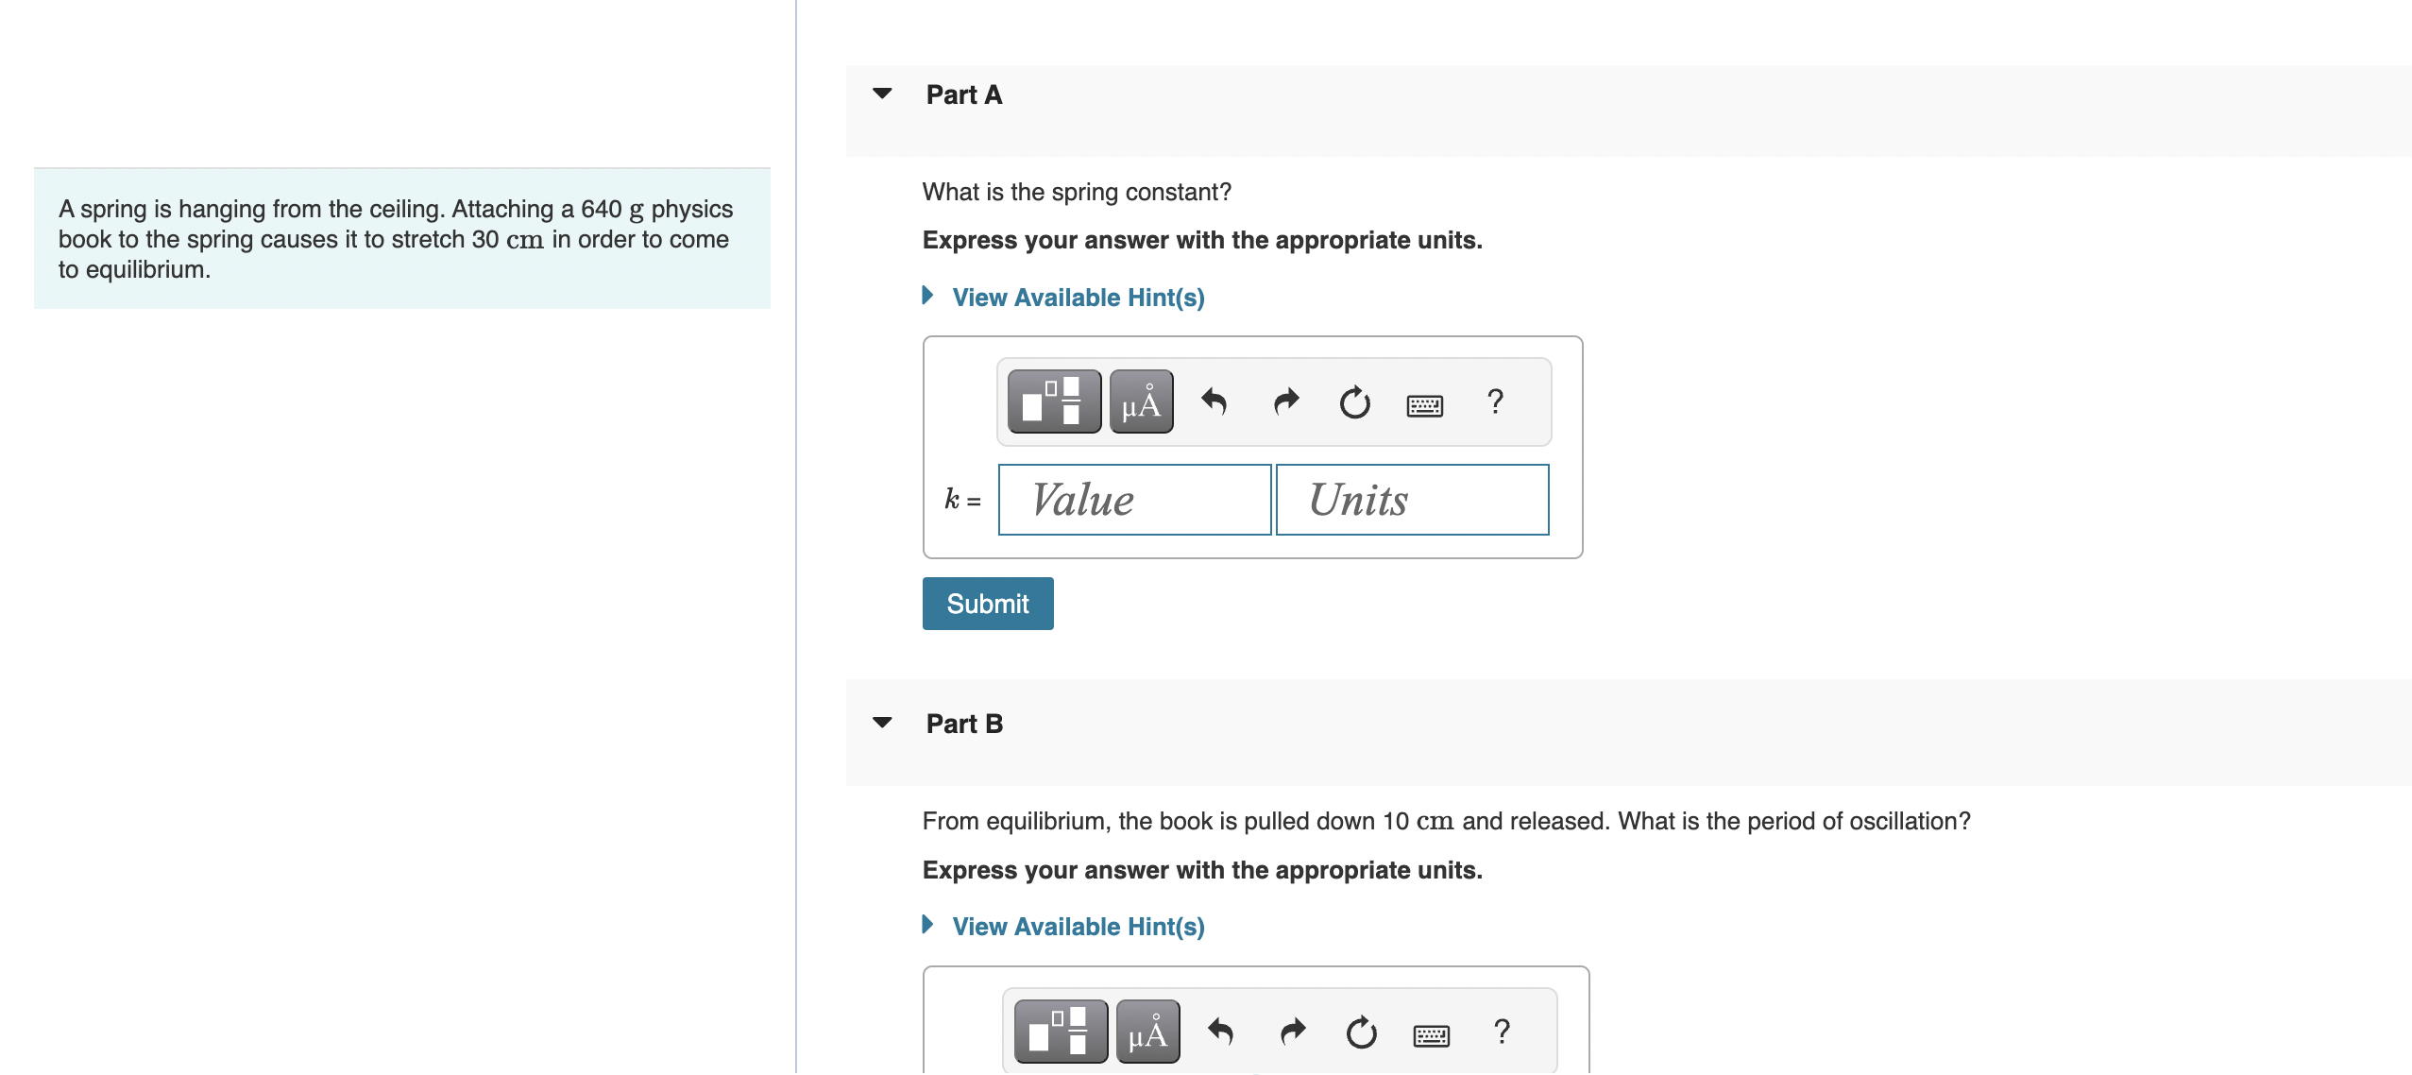Collapse the Part A section
Screen dimensions: 2412x1075
pos(882,94)
